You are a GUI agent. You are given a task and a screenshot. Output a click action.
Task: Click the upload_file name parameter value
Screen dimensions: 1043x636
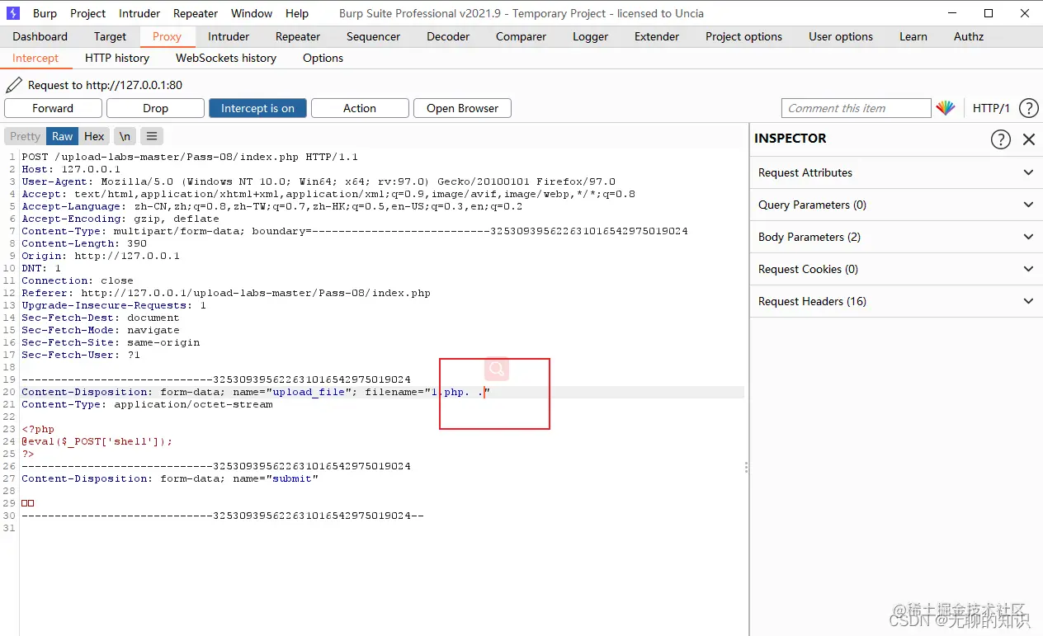click(x=309, y=392)
